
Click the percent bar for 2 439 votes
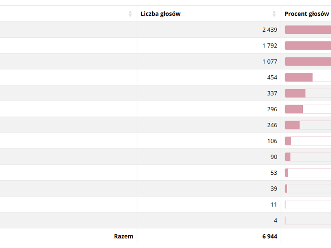(308, 30)
